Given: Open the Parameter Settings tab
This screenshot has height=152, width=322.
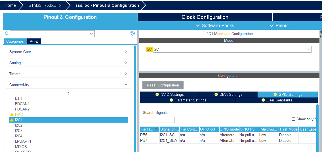Looking at the screenshot, I should [188, 100].
